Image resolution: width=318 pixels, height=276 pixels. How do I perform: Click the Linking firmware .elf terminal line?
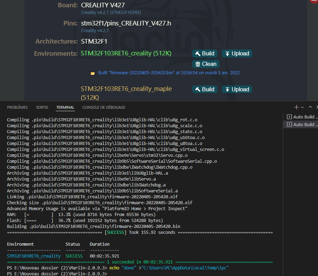point(93,197)
